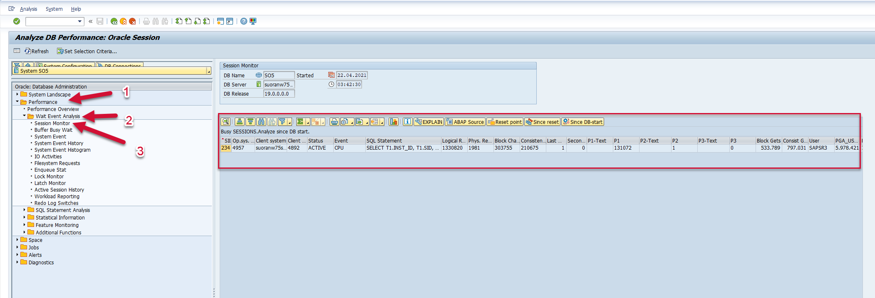Click the Graphic chart icon in grid toolbar
The width and height of the screenshot is (875, 298).
[x=394, y=122]
